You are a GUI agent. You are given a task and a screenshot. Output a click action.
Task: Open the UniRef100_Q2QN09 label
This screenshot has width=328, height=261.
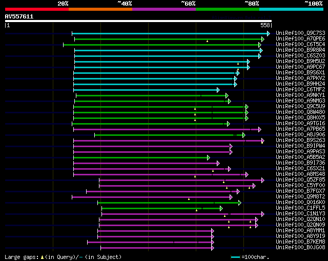[x=300, y=225]
